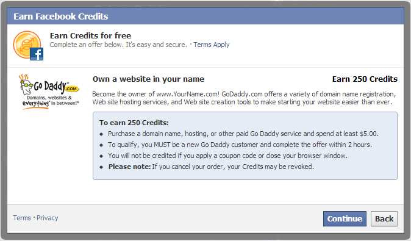Click the To earn 250 Credits heading

point(134,123)
